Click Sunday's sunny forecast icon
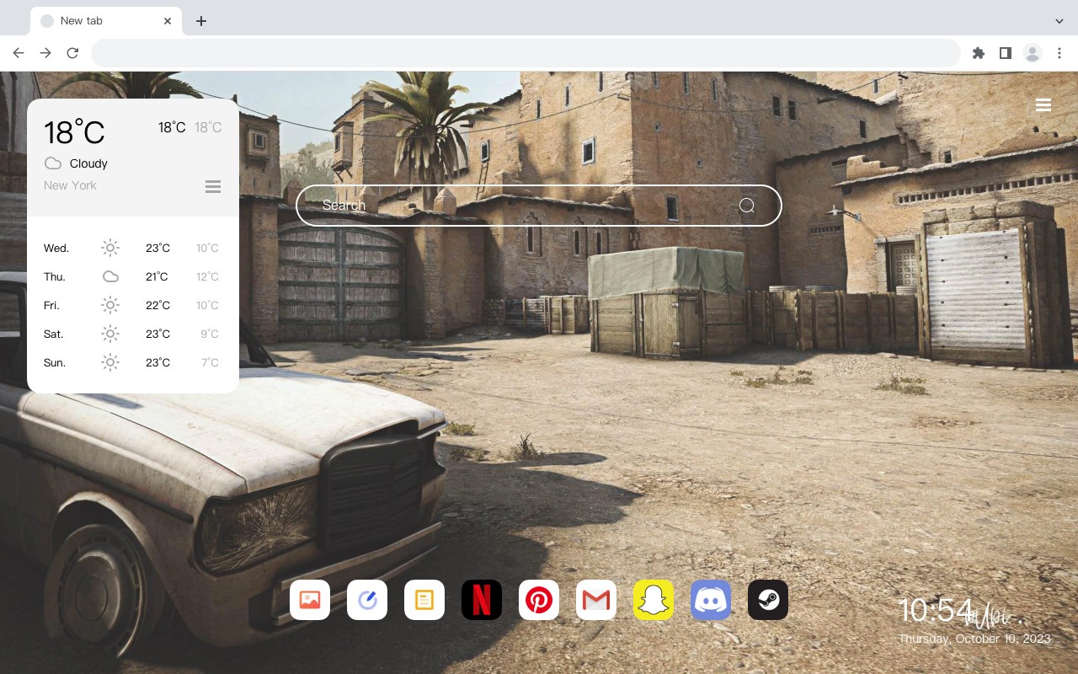 tap(110, 362)
